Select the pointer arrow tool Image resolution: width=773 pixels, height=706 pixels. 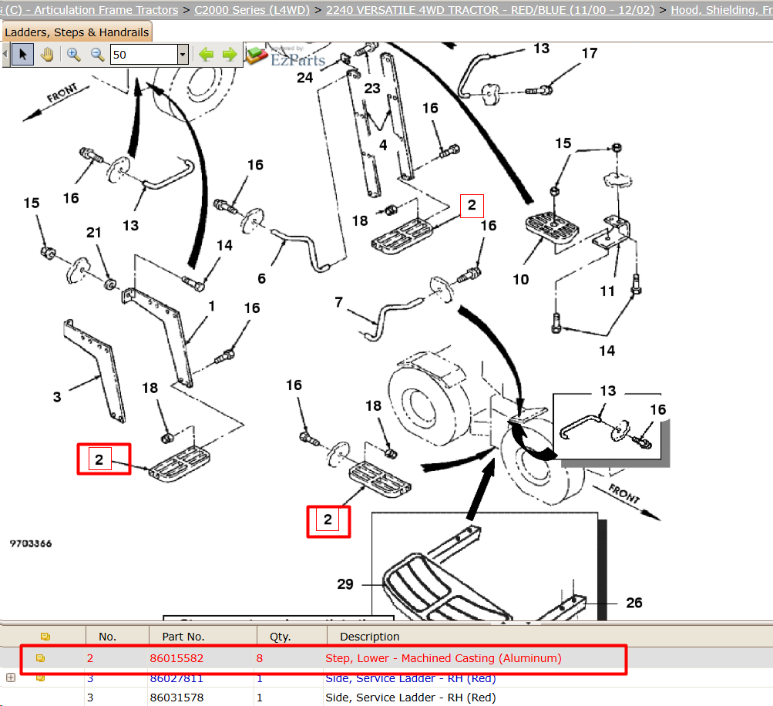click(x=22, y=54)
